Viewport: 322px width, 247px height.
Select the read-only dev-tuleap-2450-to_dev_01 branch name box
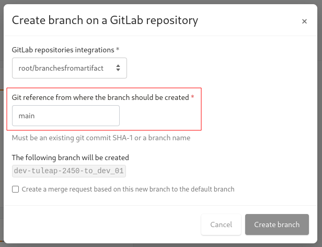click(x=69, y=171)
